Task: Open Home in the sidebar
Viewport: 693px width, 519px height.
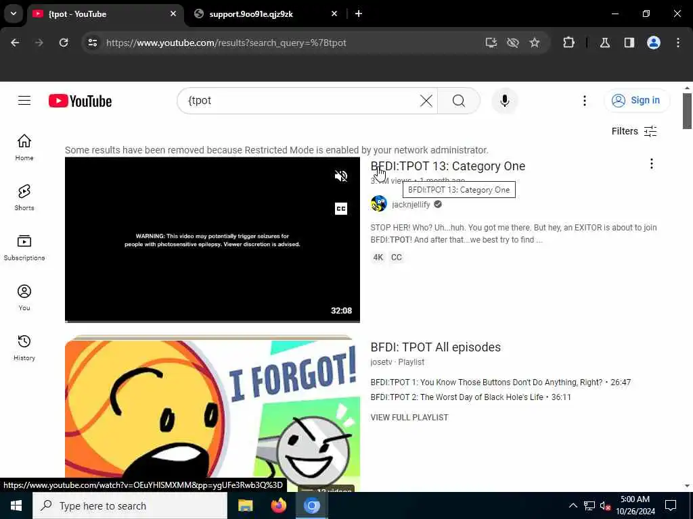Action: (x=24, y=148)
